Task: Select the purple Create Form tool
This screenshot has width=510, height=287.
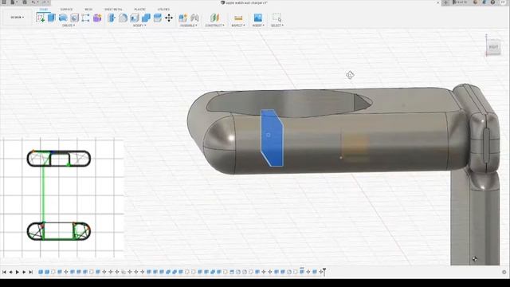Action: pyautogui.click(x=97, y=18)
